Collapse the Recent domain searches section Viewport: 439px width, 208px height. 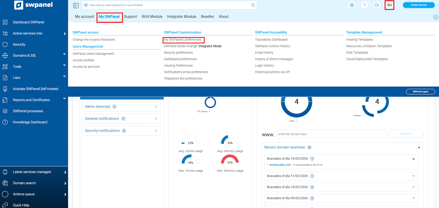click(419, 147)
